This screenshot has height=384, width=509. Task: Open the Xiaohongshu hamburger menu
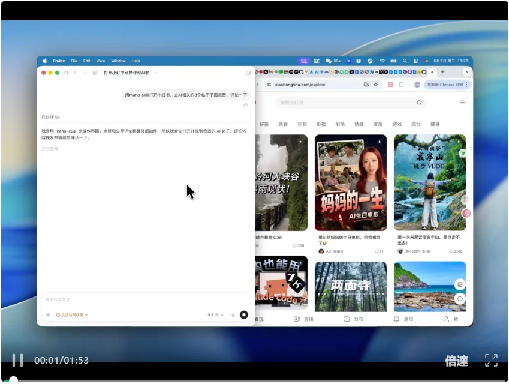click(x=462, y=103)
